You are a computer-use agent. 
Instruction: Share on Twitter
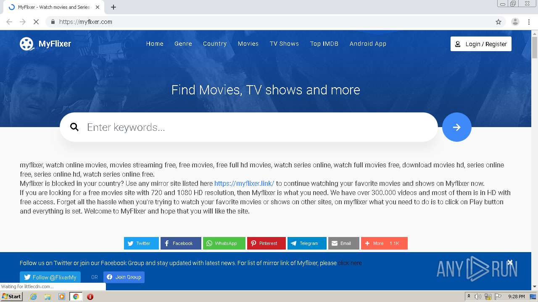[x=141, y=243]
